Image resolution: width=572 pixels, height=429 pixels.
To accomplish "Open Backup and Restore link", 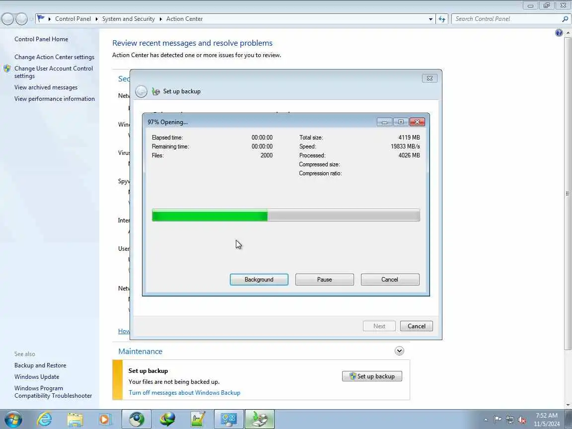I will pyautogui.click(x=40, y=365).
